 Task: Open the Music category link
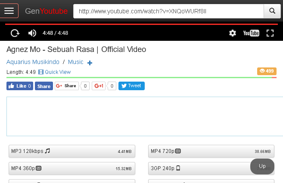[76, 62]
